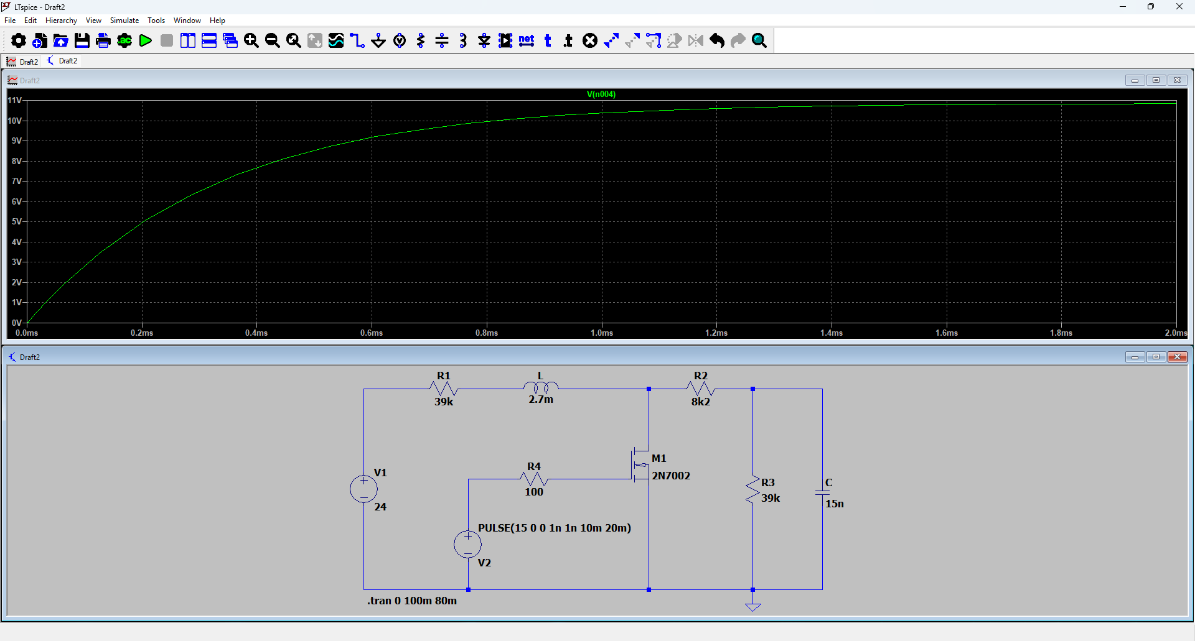Switch to the Draft2 schematic tab
The image size is (1195, 641).
point(63,61)
